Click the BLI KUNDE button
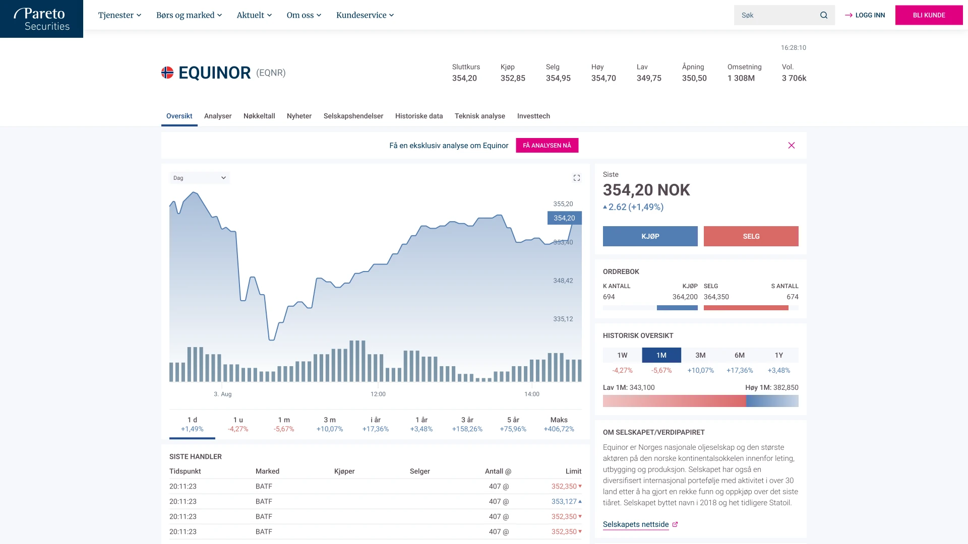The image size is (968, 544). (929, 15)
